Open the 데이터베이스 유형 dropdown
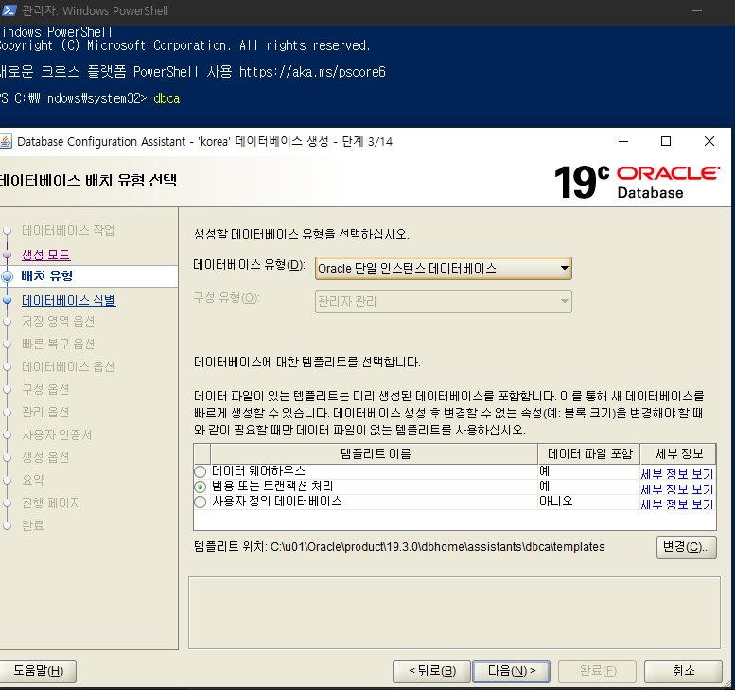The image size is (735, 690). pyautogui.click(x=443, y=268)
